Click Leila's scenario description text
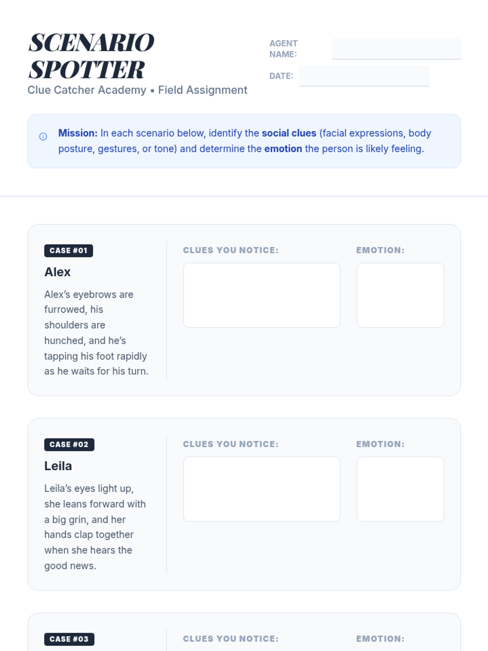Viewport: 488px width, 651px height. click(95, 527)
